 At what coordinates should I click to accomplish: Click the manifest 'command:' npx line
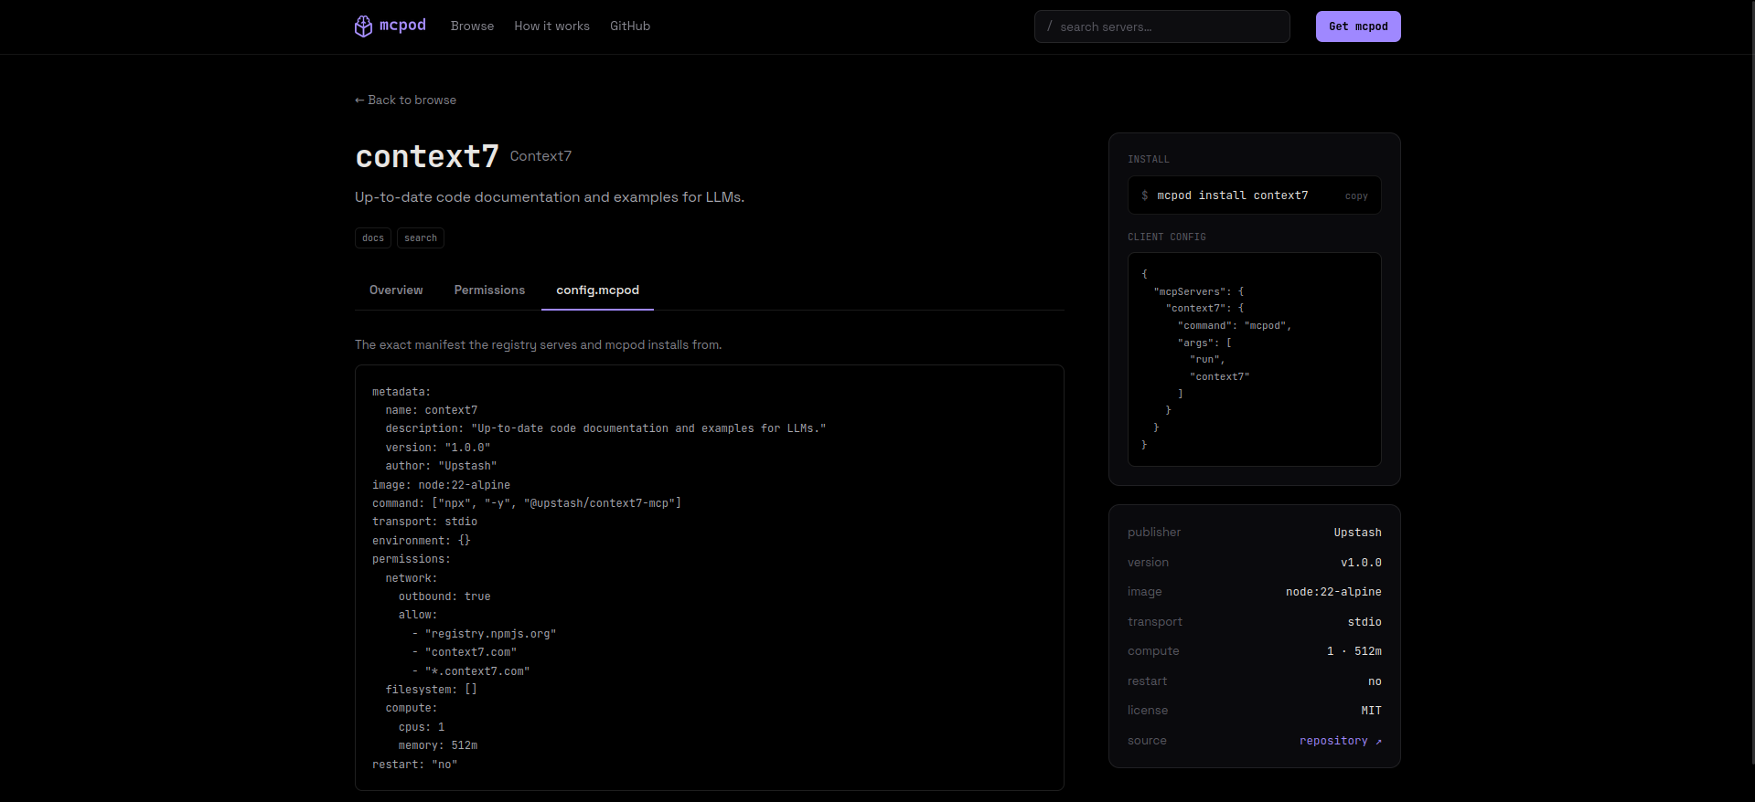click(527, 503)
